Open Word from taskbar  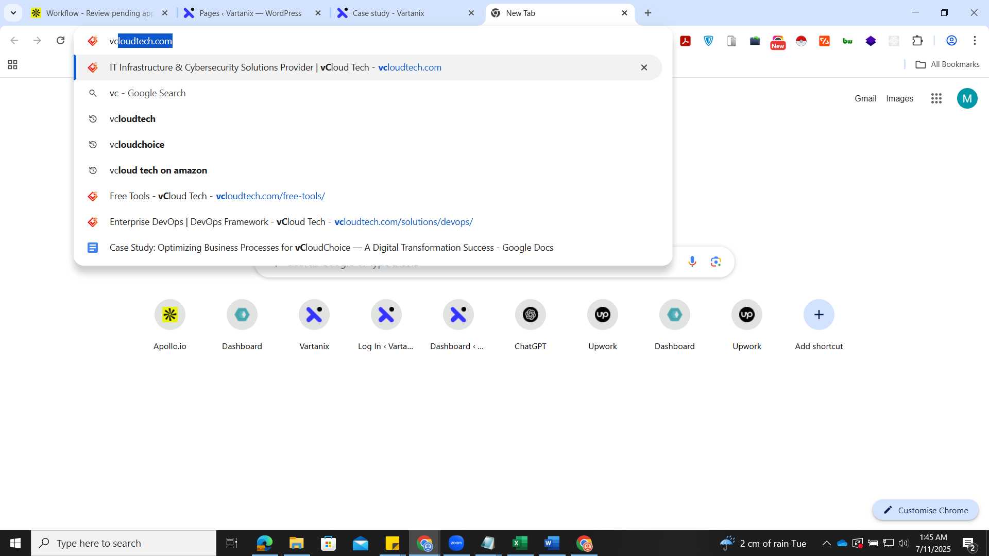click(552, 543)
